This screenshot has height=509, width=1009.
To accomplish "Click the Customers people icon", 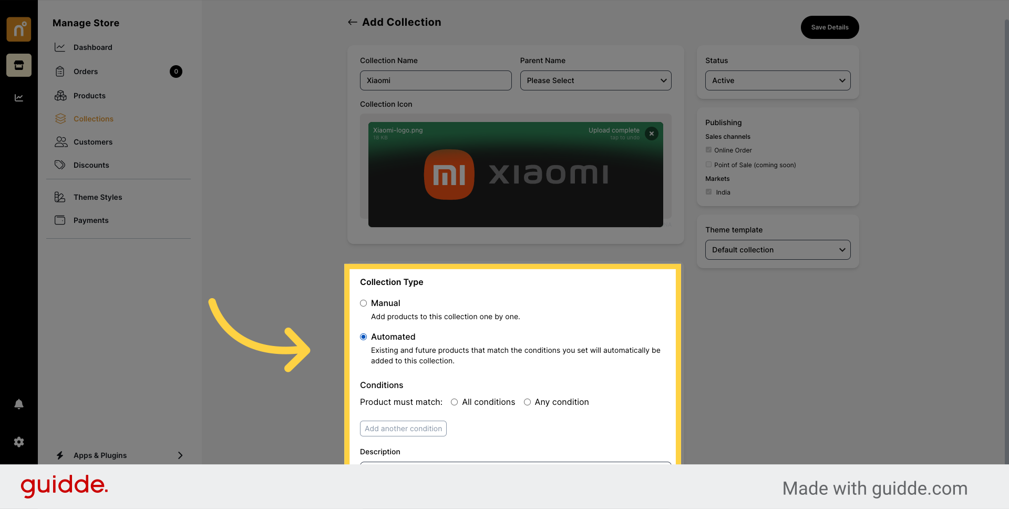I will [x=61, y=142].
